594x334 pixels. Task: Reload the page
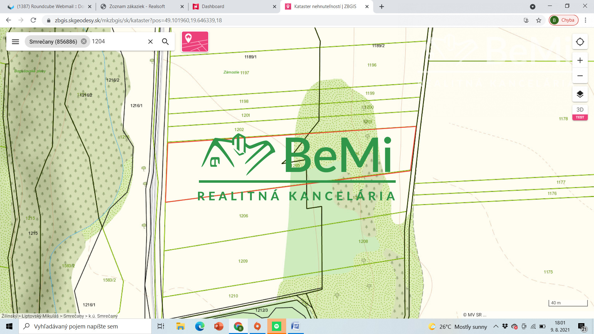pos(33,20)
